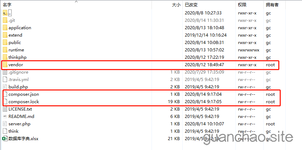Click the vendor folder icon

point(5,65)
